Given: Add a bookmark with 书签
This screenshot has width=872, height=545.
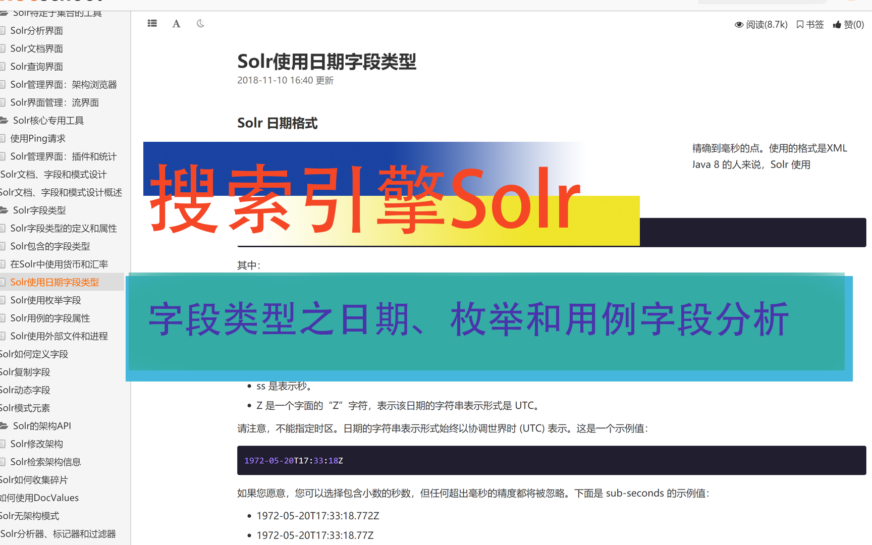Looking at the screenshot, I should pyautogui.click(x=810, y=24).
